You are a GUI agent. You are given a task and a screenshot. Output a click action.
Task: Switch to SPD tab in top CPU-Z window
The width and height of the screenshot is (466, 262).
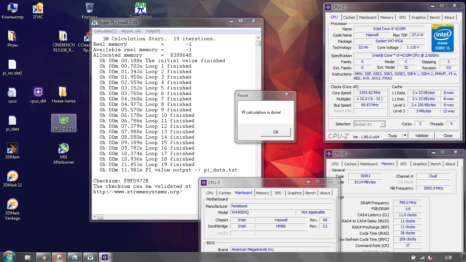click(403, 17)
